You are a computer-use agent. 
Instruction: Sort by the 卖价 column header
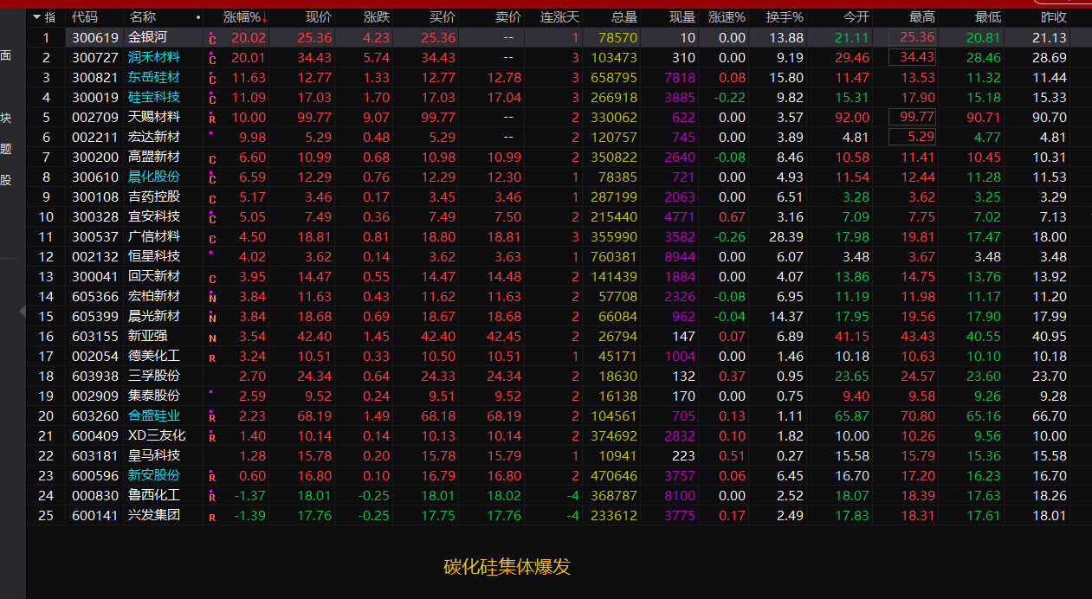[508, 17]
